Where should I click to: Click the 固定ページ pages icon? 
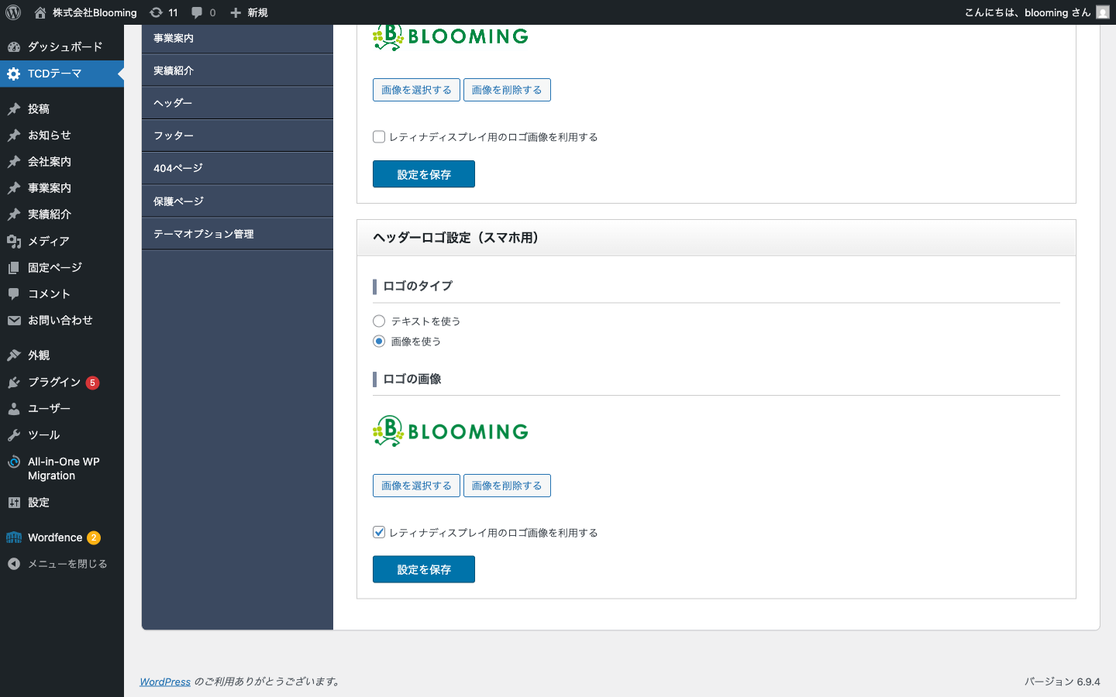coord(14,268)
